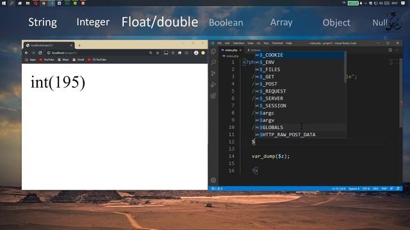The height and width of the screenshot is (230, 410).
Task: Choose $_SERVER from the suggestion list
Action: tap(300, 98)
